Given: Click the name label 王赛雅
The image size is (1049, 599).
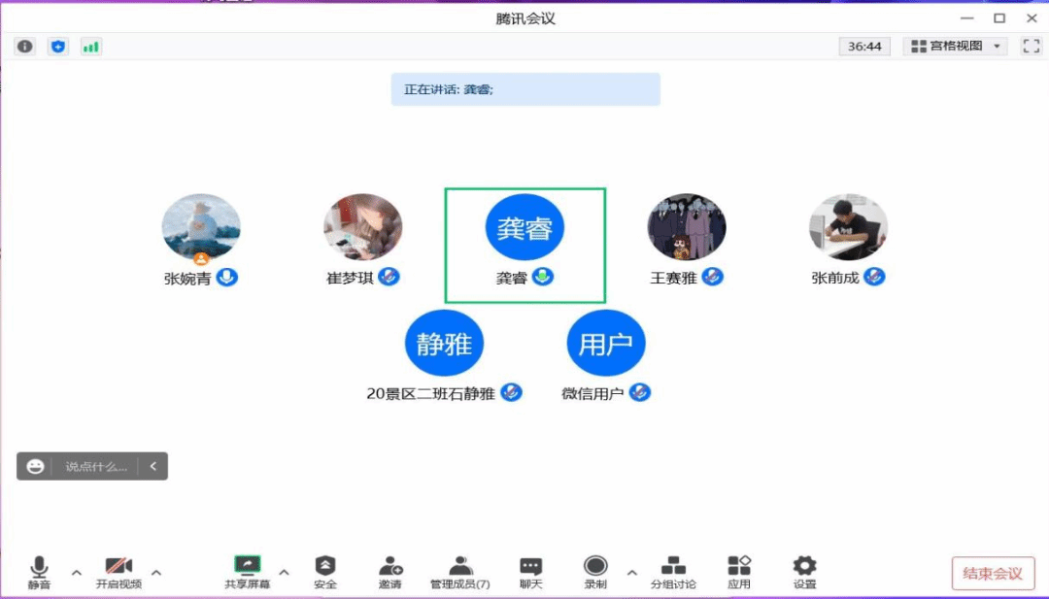Looking at the screenshot, I should 674,278.
